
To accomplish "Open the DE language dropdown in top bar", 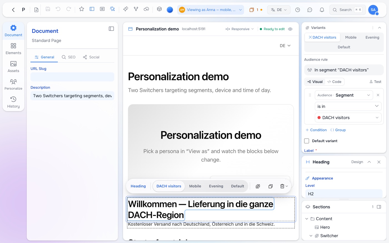I will coord(279,10).
